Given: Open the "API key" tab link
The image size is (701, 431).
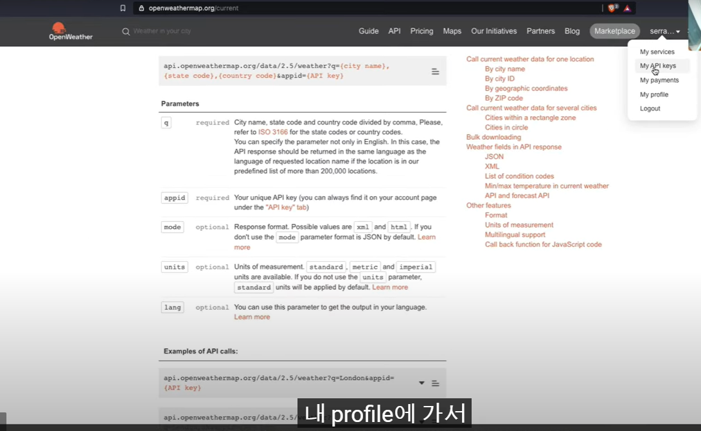Looking at the screenshot, I should click(286, 207).
